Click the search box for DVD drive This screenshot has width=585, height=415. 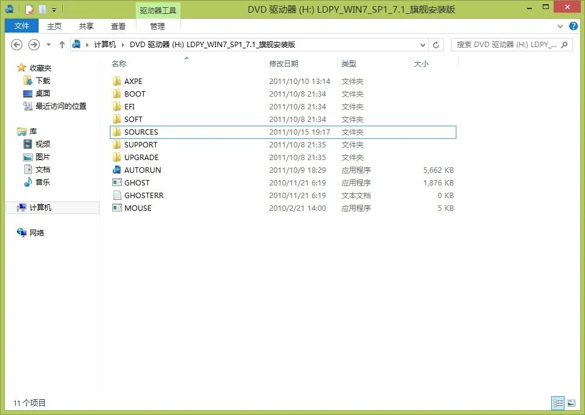[506, 45]
